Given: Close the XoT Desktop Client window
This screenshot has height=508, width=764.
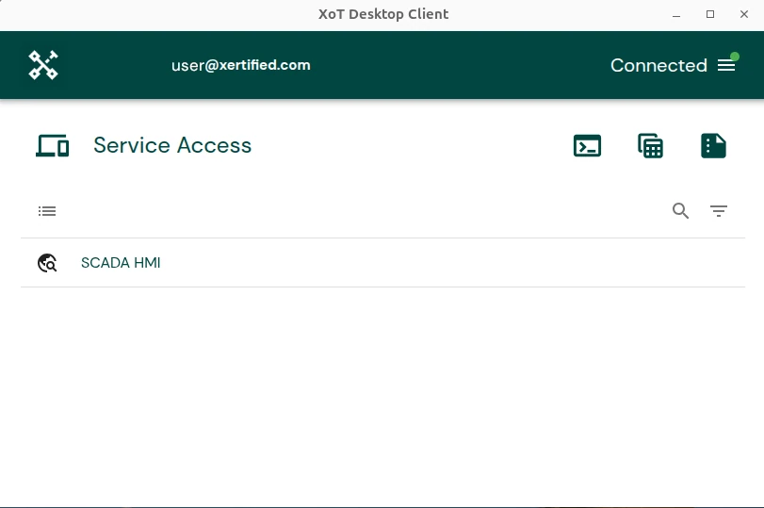Looking at the screenshot, I should click(744, 15).
